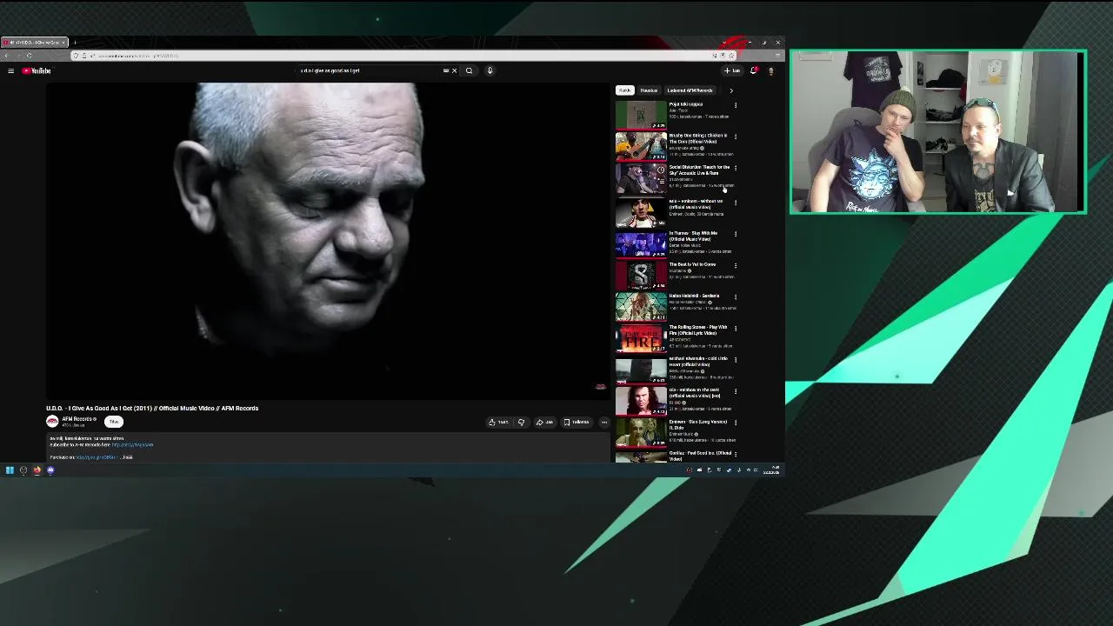Open options menu for Rolling Stones Play With Fire
Screen dimensions: 1113x626
click(x=736, y=328)
